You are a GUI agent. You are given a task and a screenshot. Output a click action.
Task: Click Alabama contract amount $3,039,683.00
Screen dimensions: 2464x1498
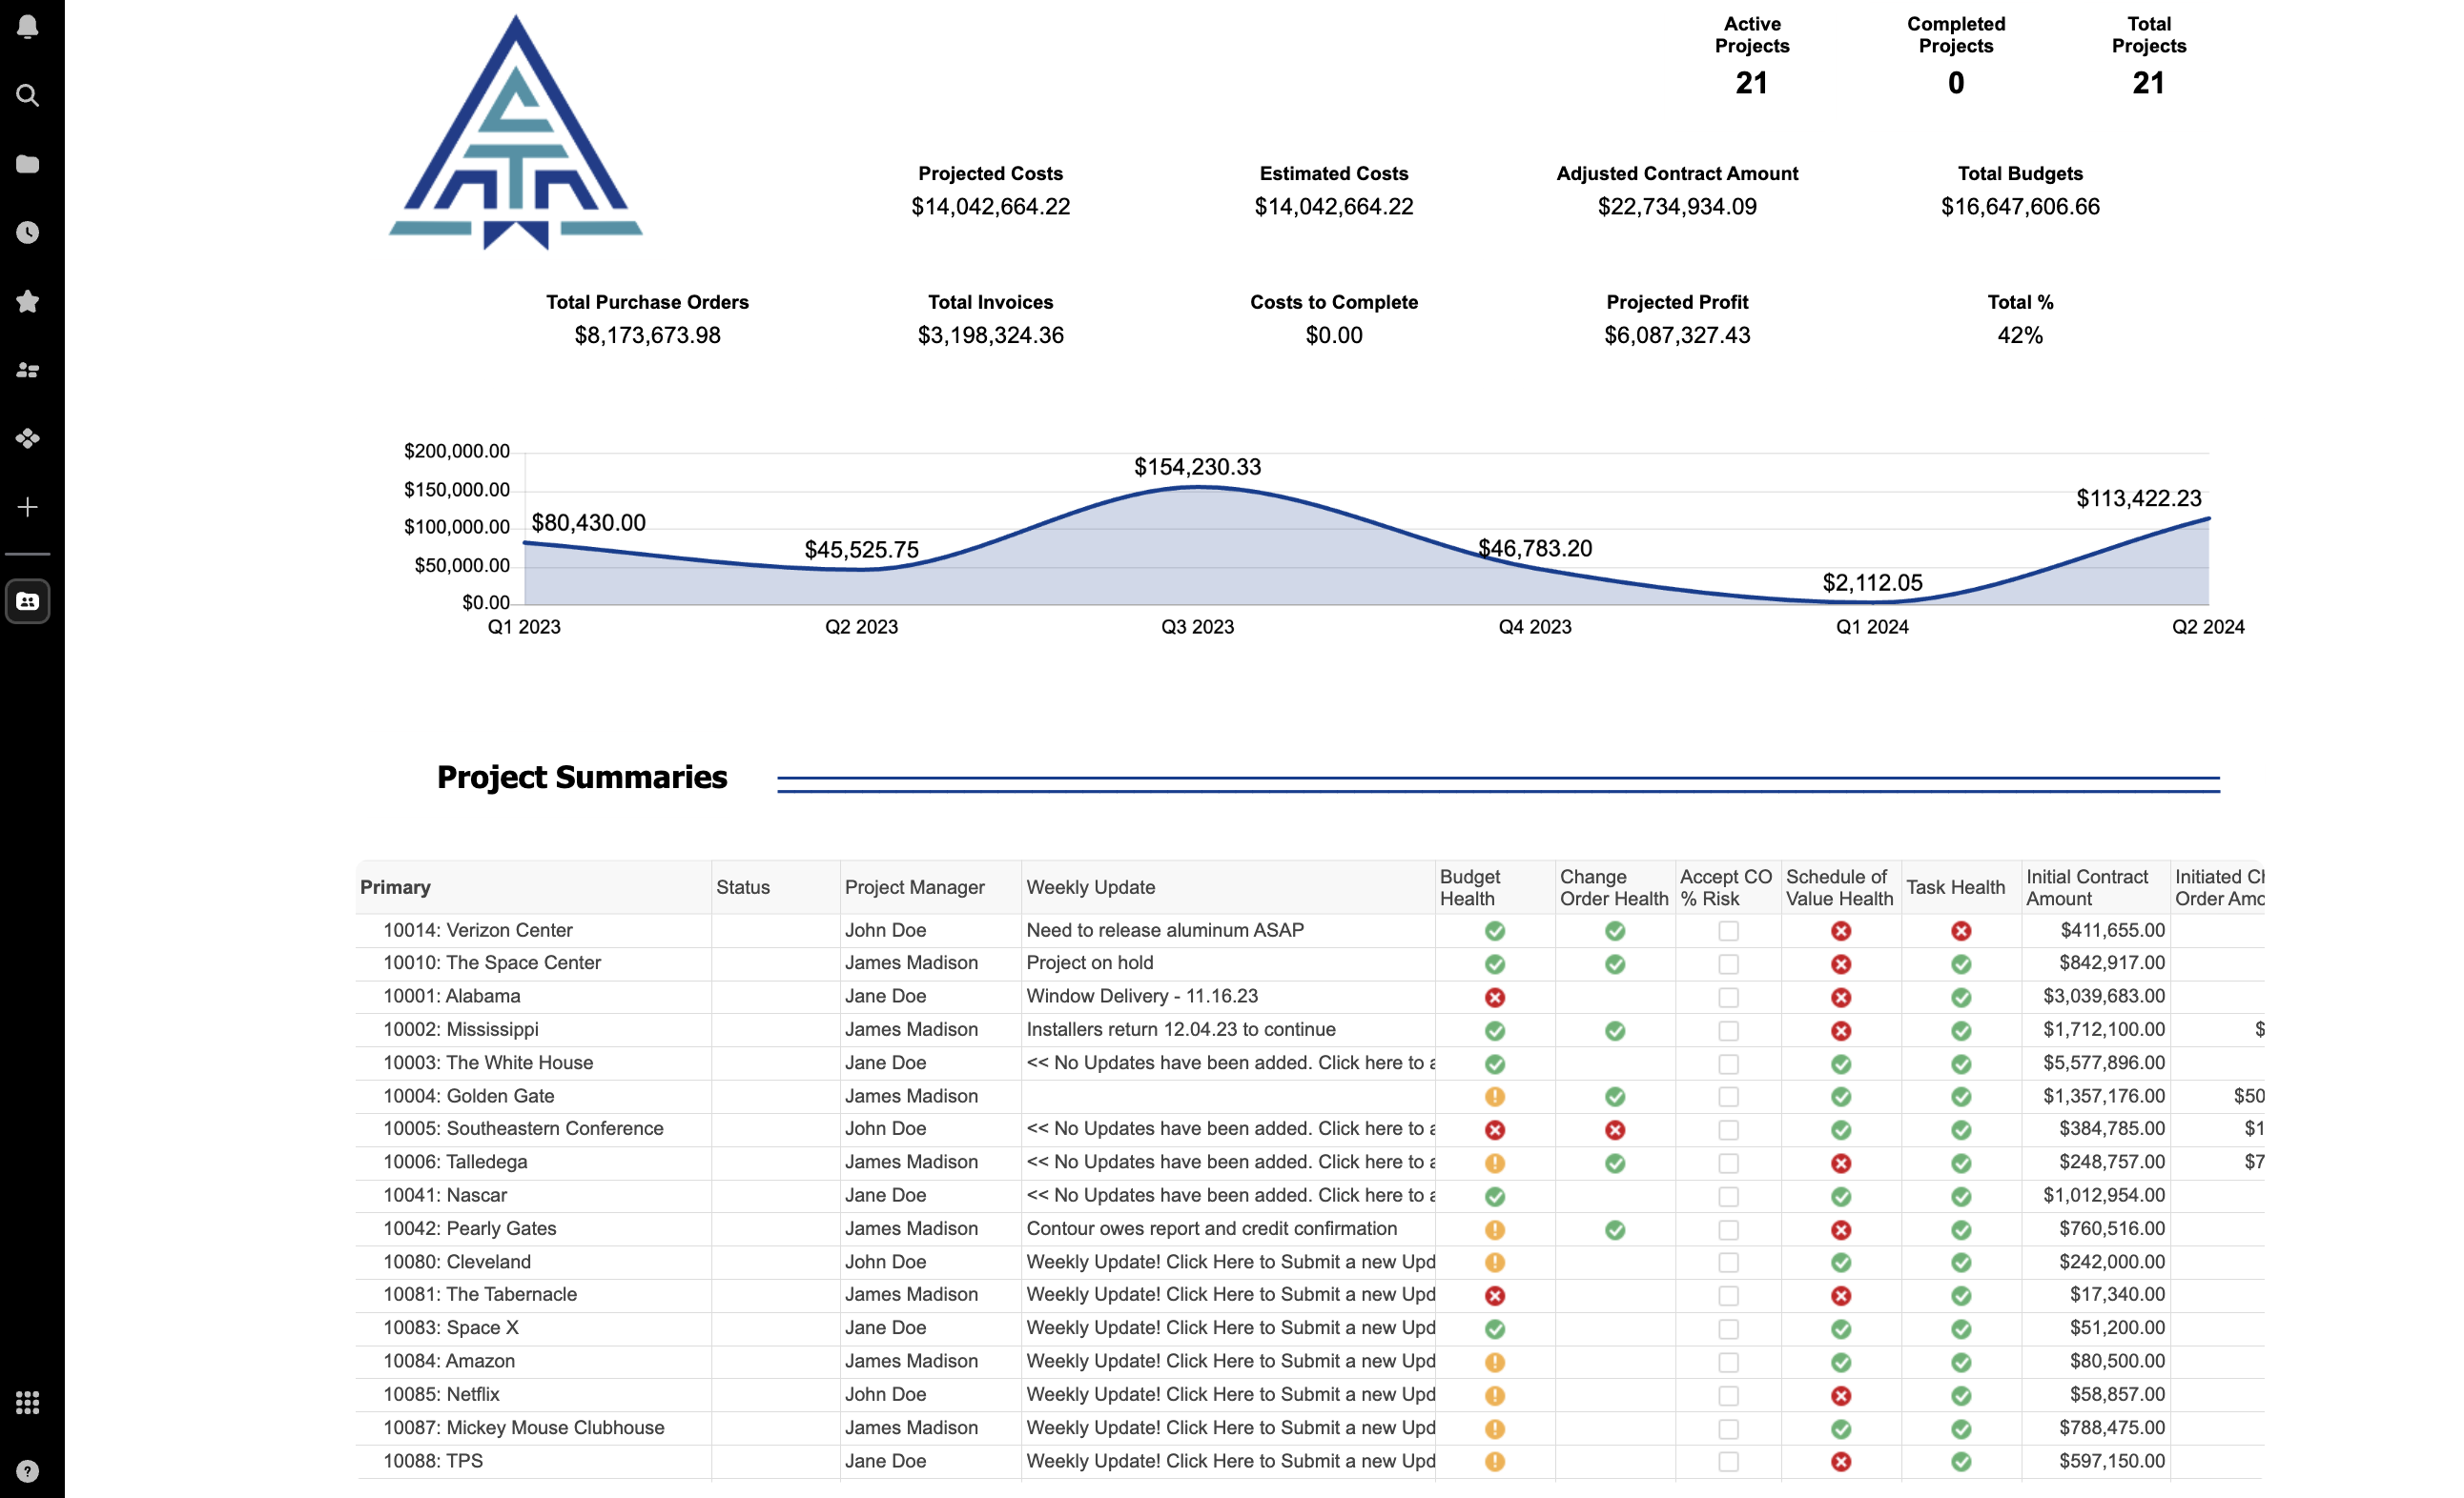(2104, 997)
